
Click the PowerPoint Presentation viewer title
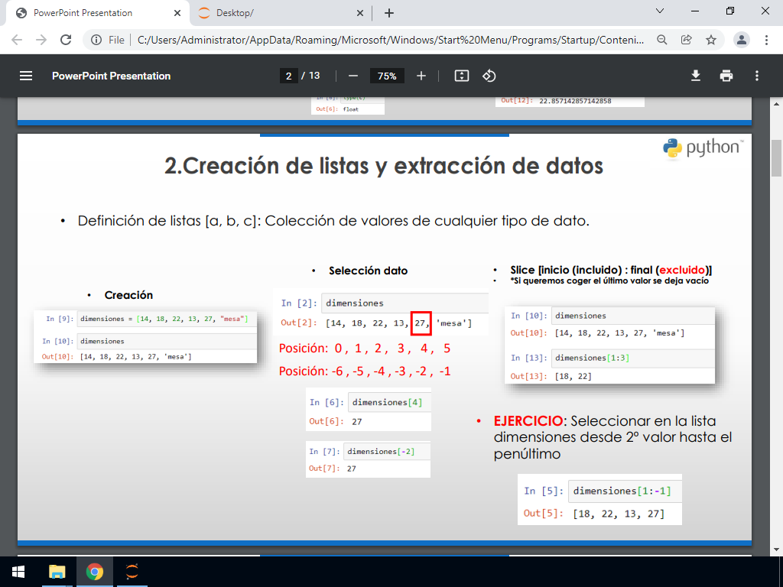[x=112, y=76]
